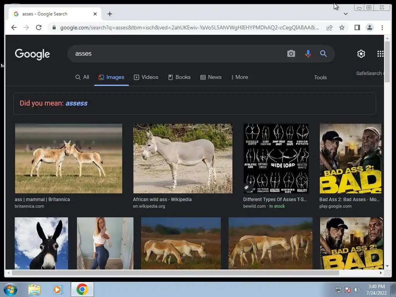Open the black donkey close-up image
396x297 pixels.
click(x=41, y=243)
